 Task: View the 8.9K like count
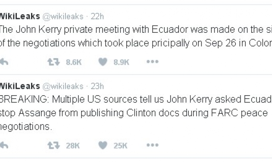[x=122, y=62]
